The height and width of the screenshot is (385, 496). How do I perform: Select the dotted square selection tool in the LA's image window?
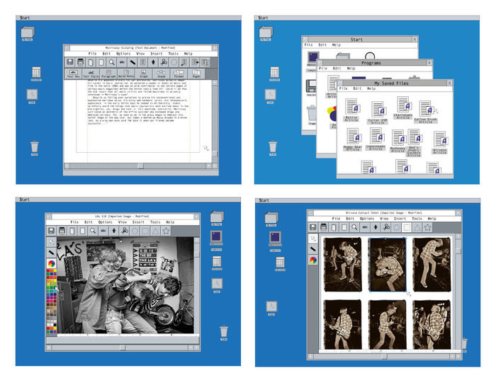tap(145, 231)
